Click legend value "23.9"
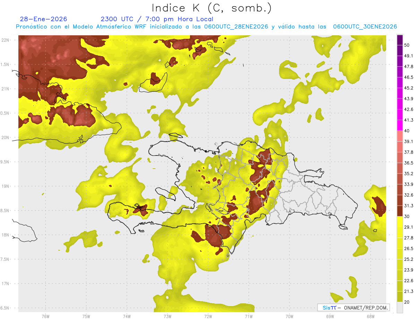This screenshot has height=321, width=416. pos(409,270)
